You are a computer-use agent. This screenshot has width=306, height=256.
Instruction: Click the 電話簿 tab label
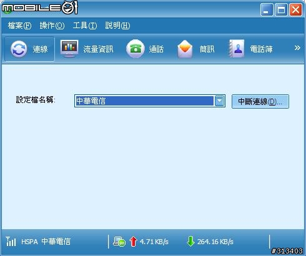[261, 49]
